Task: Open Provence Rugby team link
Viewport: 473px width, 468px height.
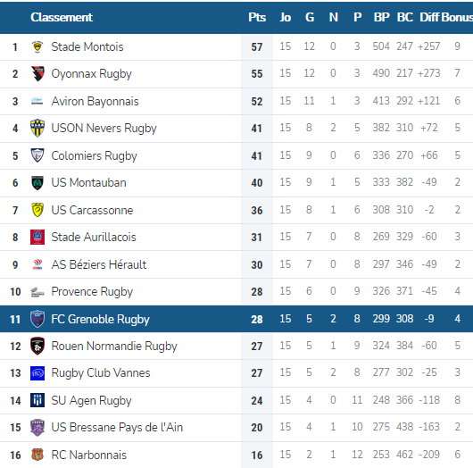Action: coord(92,292)
